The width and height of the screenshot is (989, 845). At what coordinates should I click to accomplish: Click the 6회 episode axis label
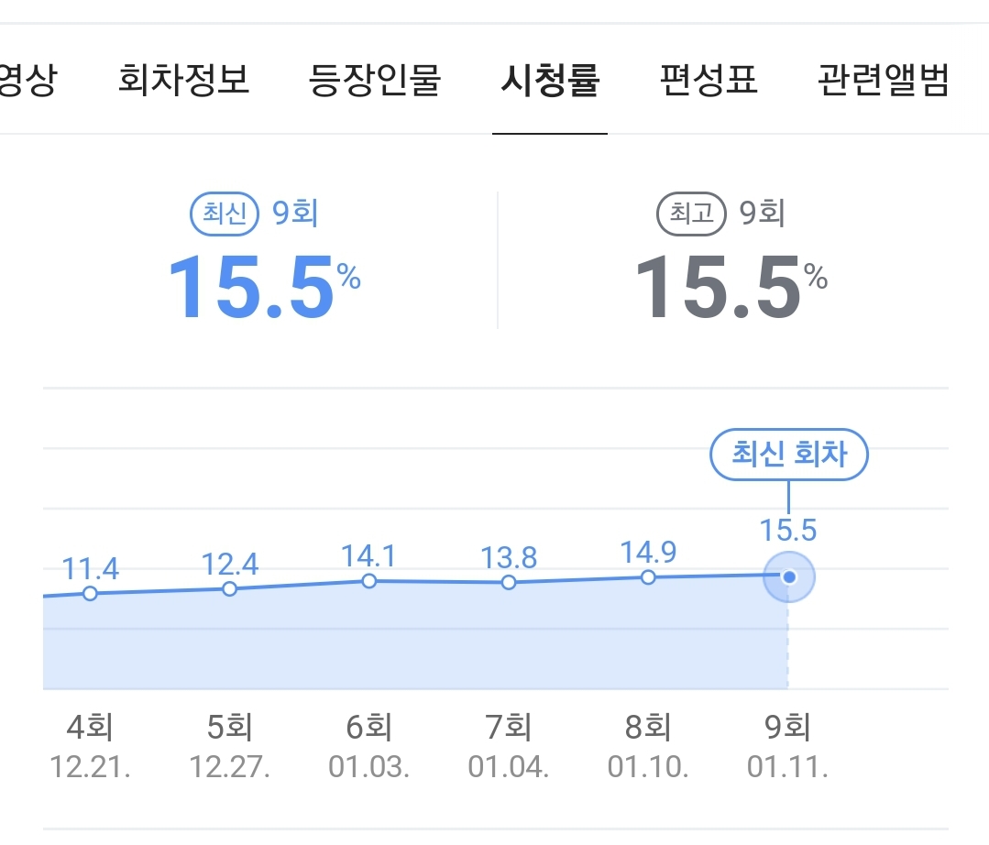pos(369,729)
